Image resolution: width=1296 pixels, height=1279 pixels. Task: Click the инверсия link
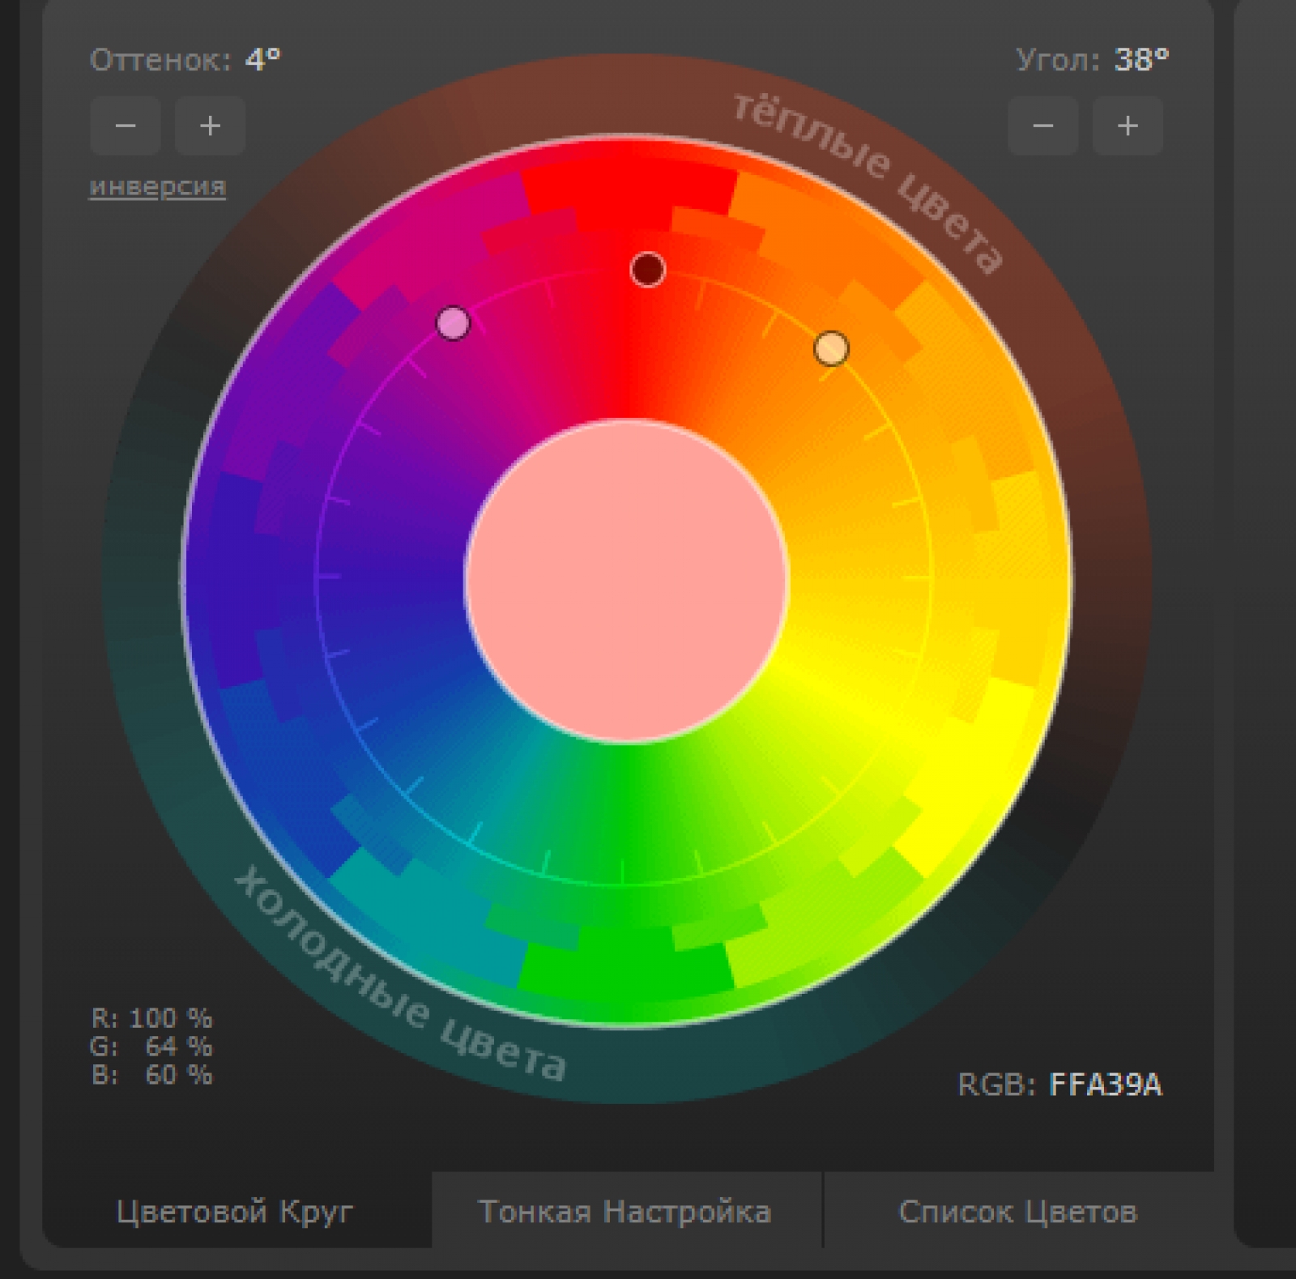point(157,186)
